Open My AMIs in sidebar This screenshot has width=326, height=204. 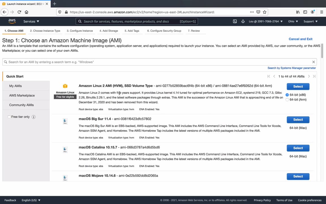click(26, 86)
